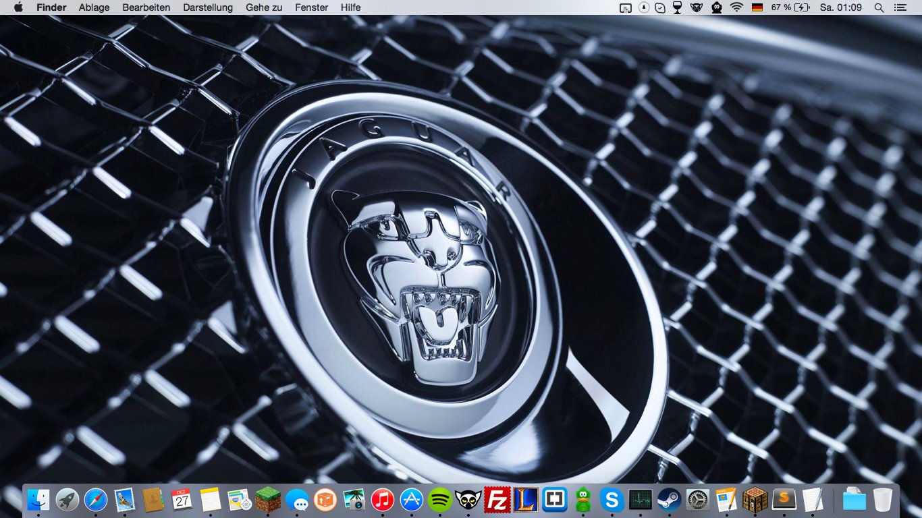Open Launchpad rocket icon in Dock
The image size is (922, 518).
point(67,500)
